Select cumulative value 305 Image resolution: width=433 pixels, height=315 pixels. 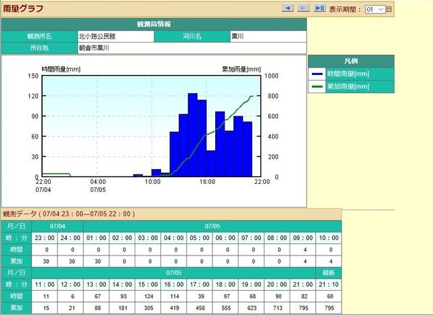click(149, 308)
